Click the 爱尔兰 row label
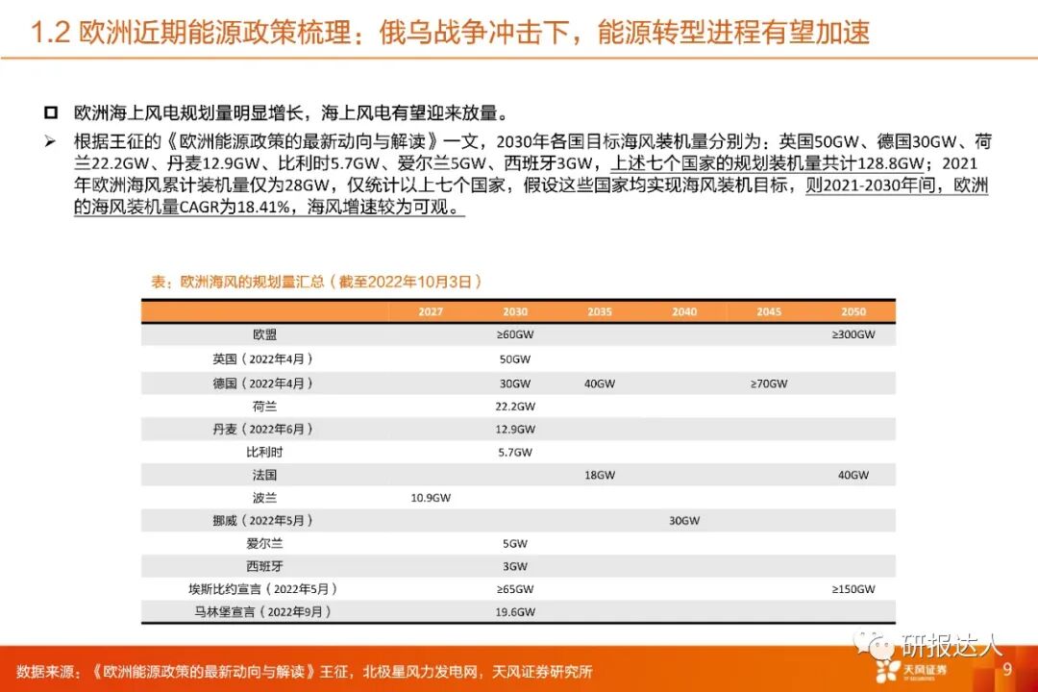The height and width of the screenshot is (692, 1038). point(264,544)
